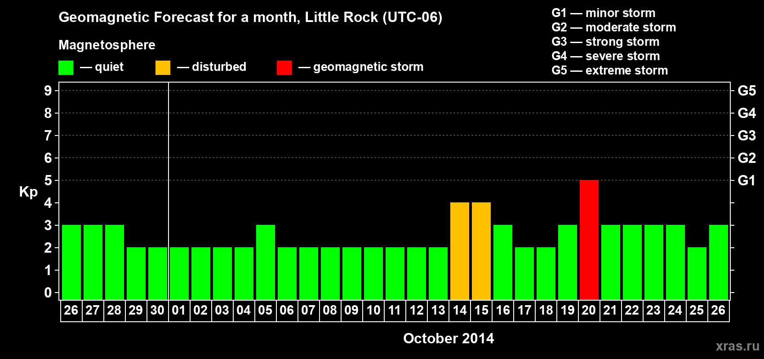Click the date label "27"
764x359 pixels.
tap(93, 311)
